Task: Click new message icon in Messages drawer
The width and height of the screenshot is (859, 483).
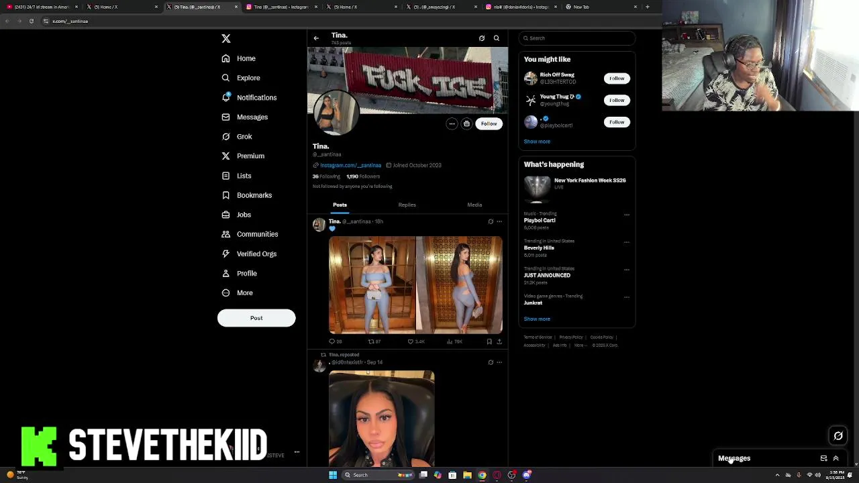Action: pyautogui.click(x=823, y=458)
